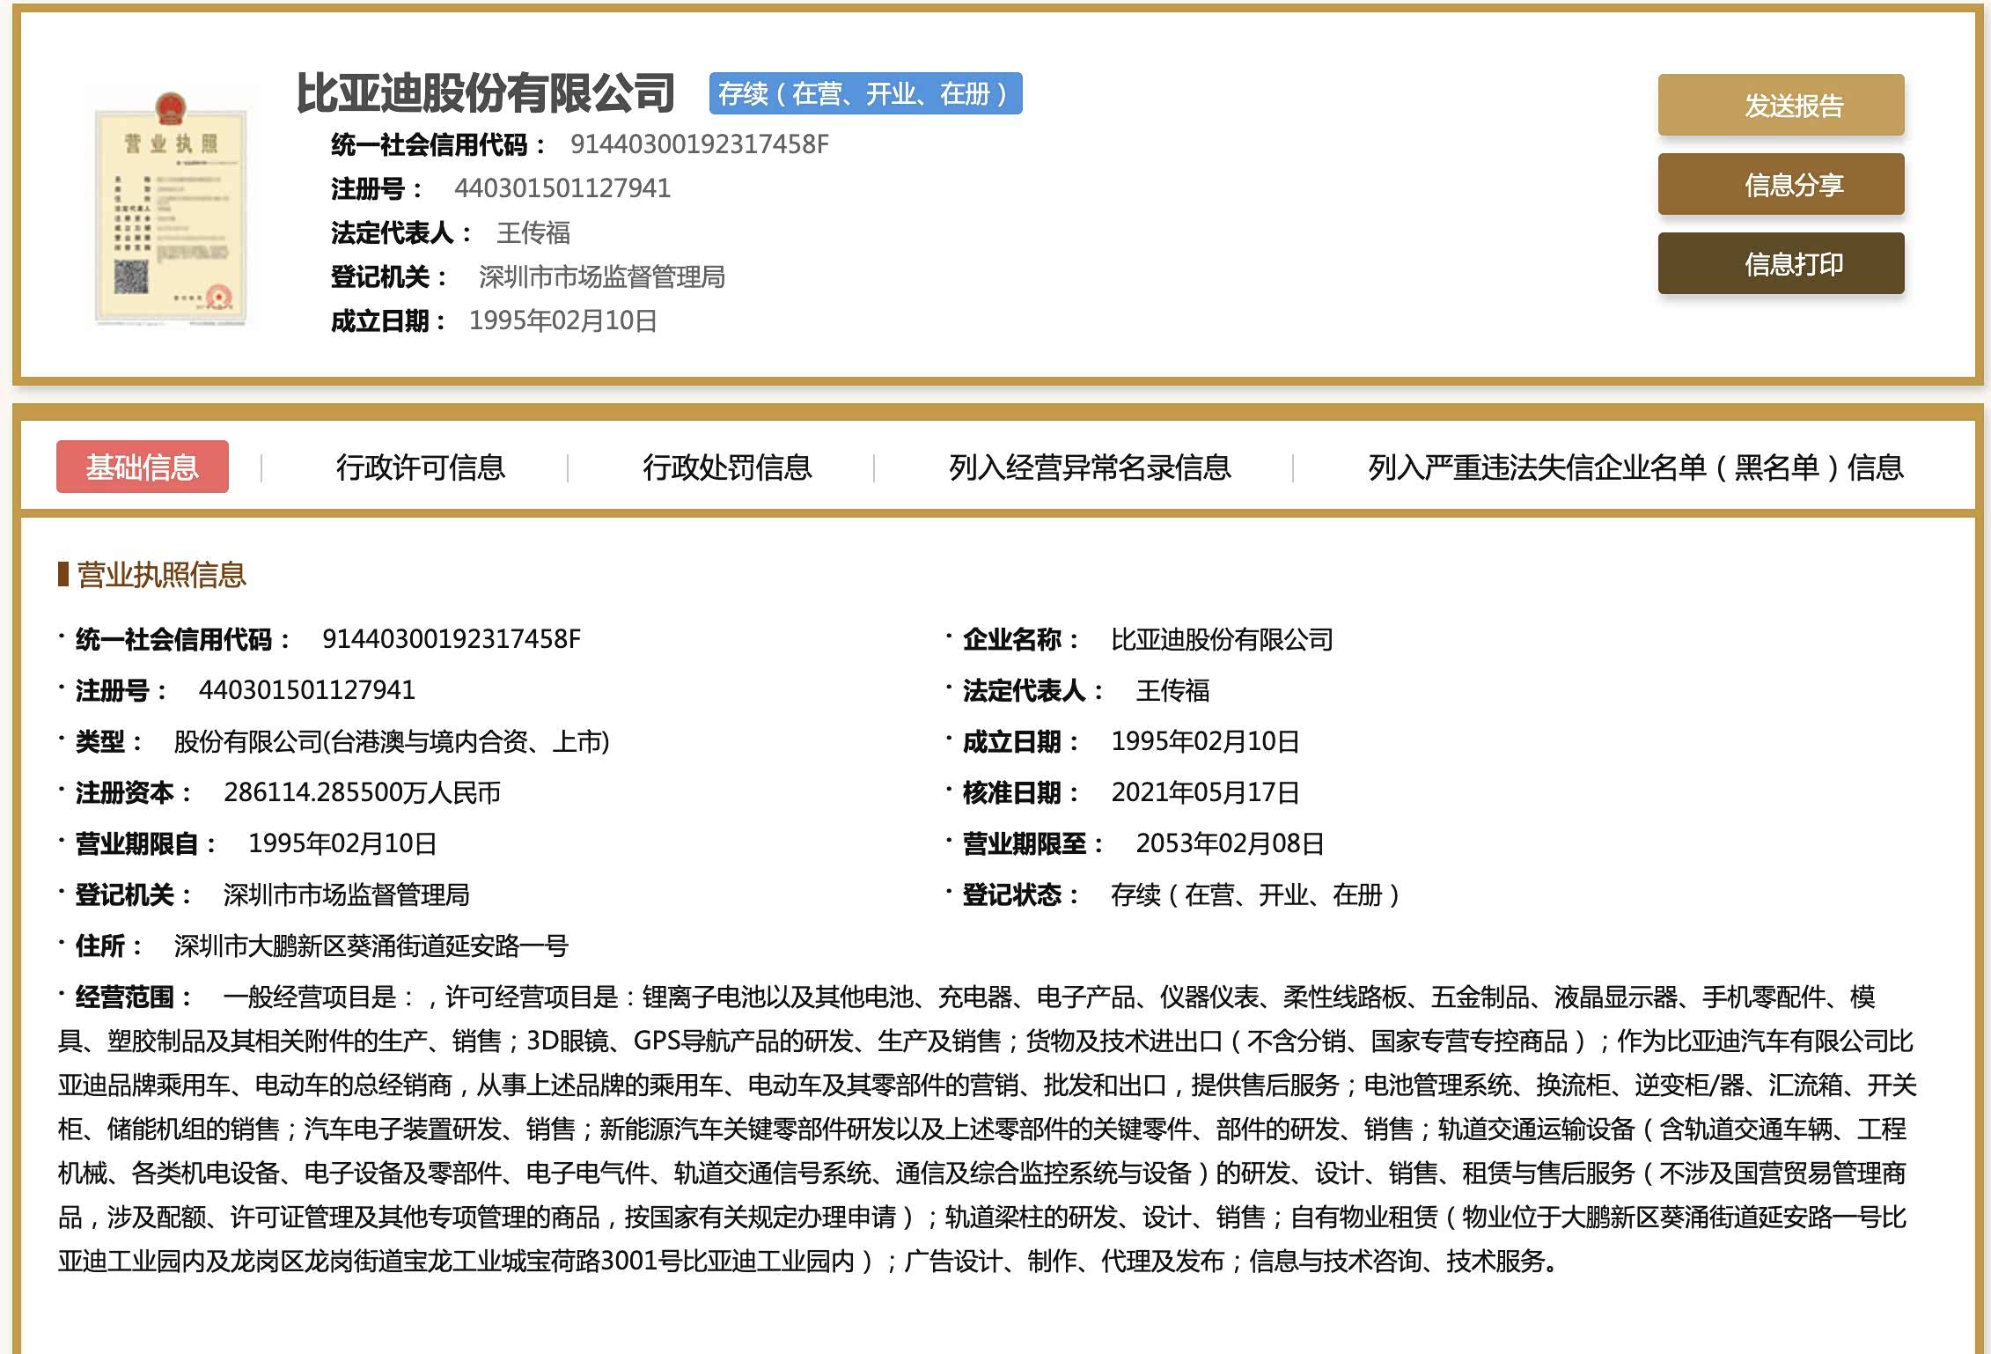The width and height of the screenshot is (1991, 1354).
Task: Click the registered capital value 286114.285500万人民币
Action: pyautogui.click(x=362, y=792)
